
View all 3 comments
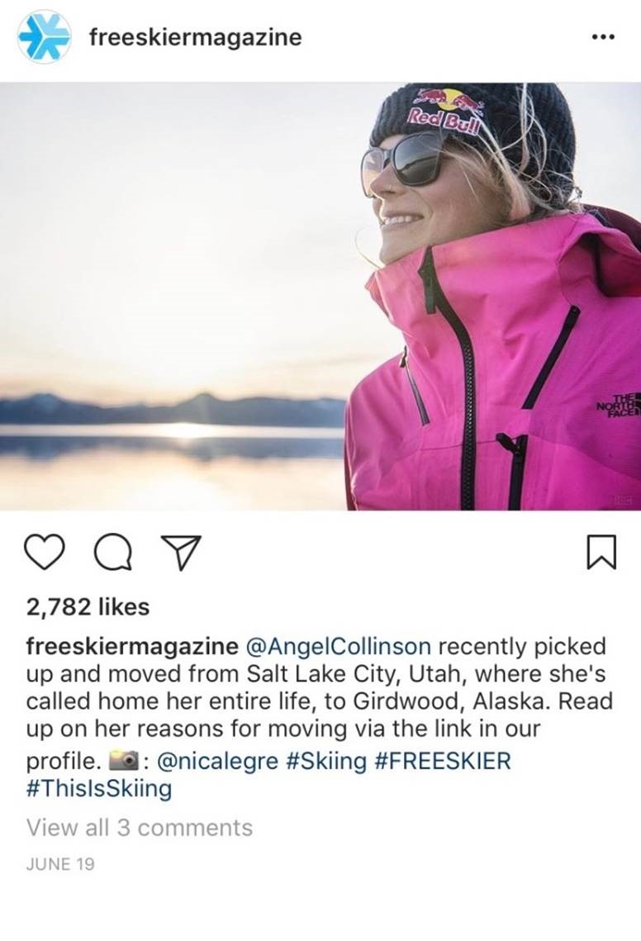point(140,828)
